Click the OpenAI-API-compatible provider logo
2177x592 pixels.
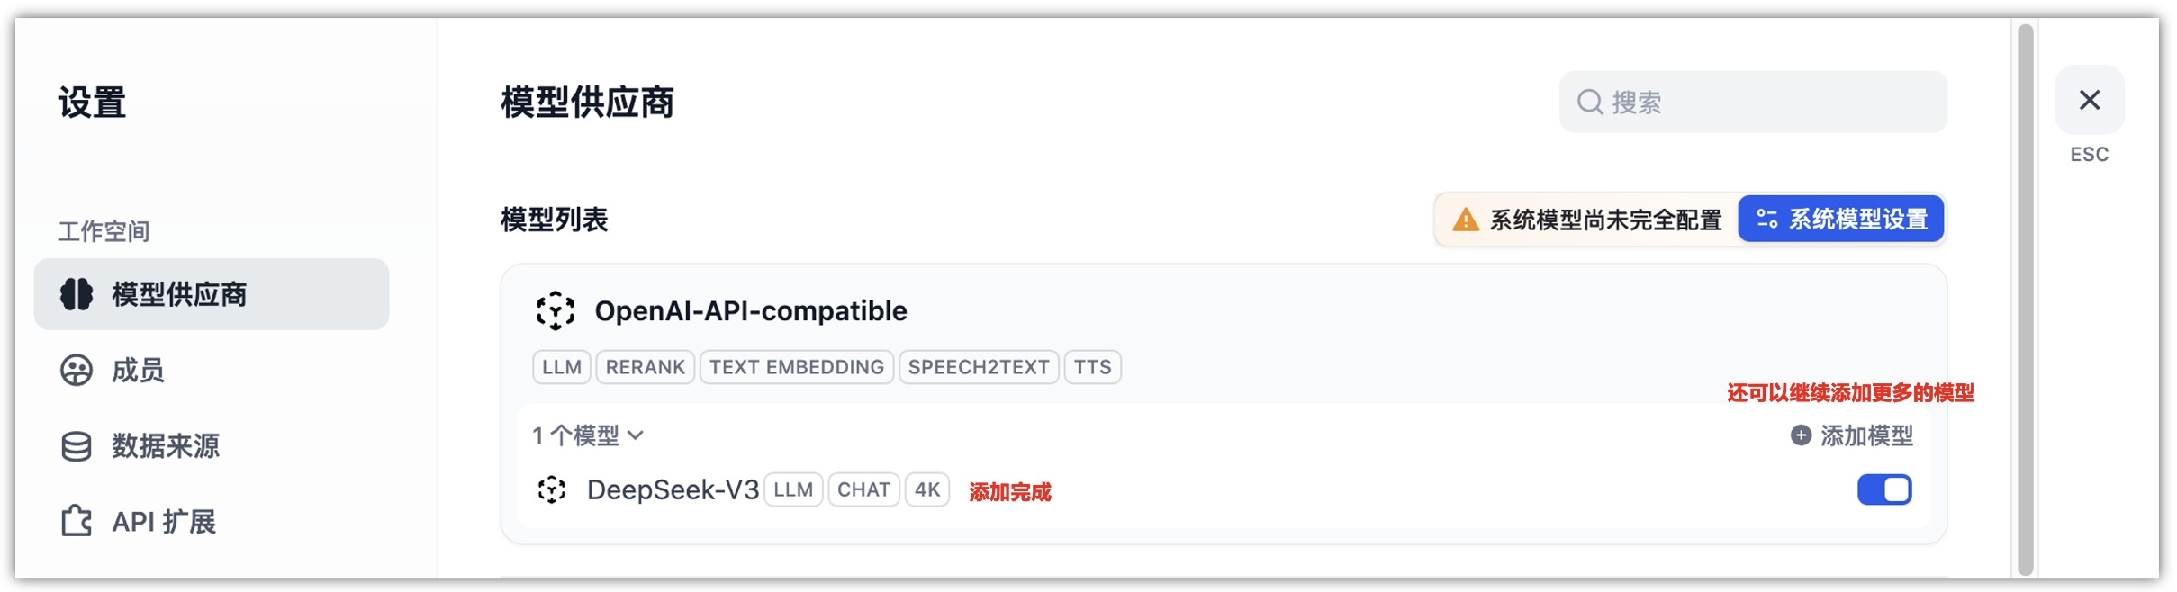pyautogui.click(x=556, y=311)
